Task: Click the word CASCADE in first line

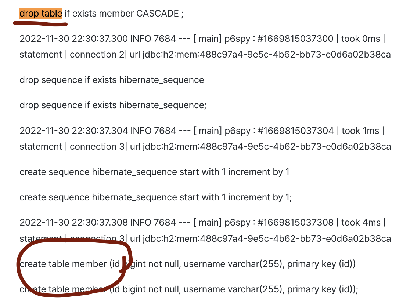Action: 158,14
